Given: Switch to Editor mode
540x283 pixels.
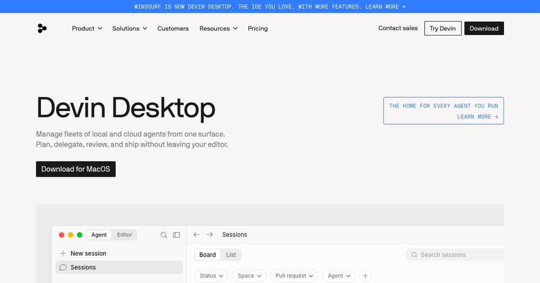Looking at the screenshot, I should pos(124,235).
